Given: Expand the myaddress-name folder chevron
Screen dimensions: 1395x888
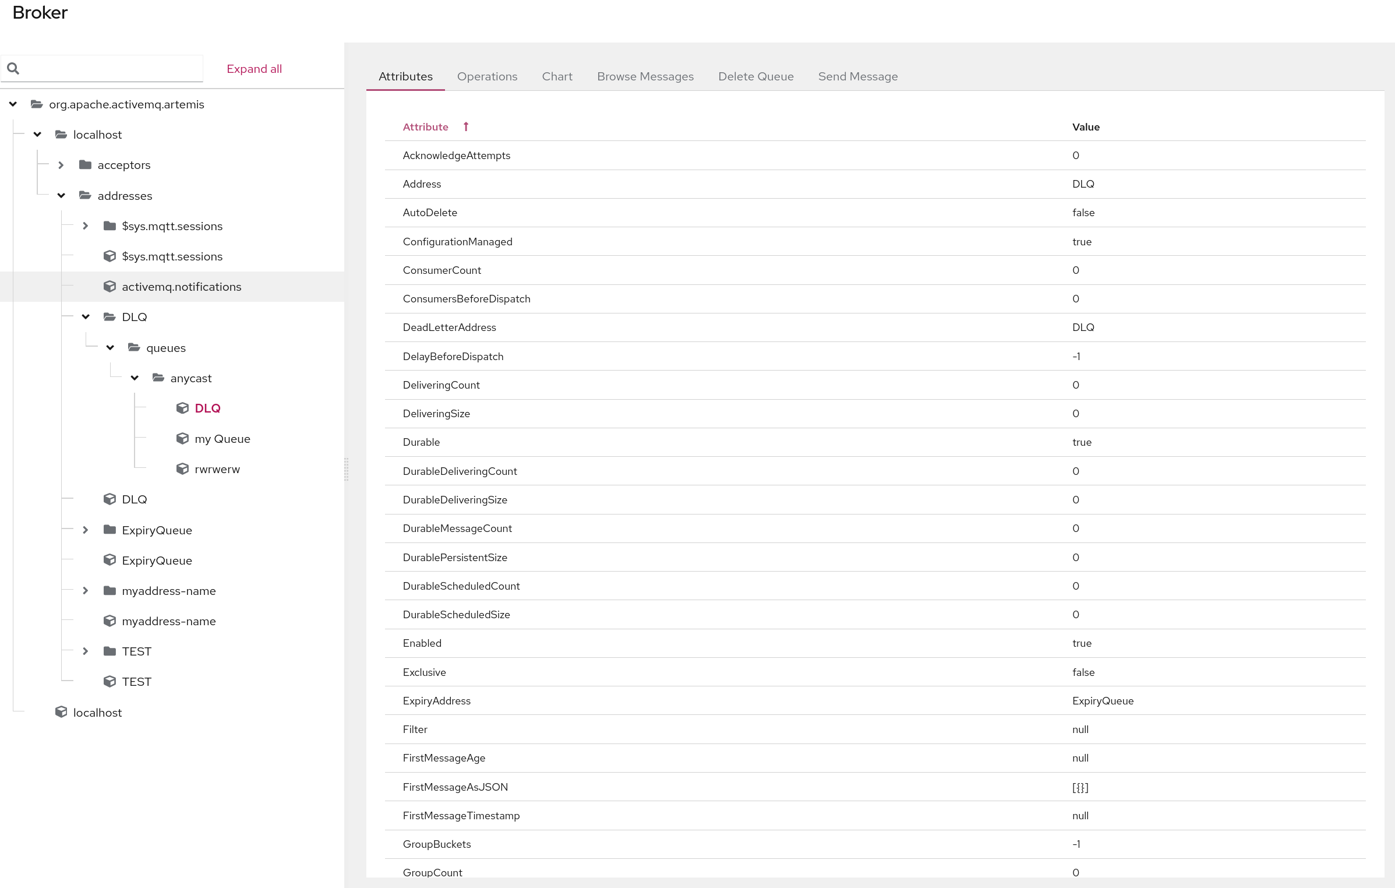Looking at the screenshot, I should pyautogui.click(x=86, y=591).
